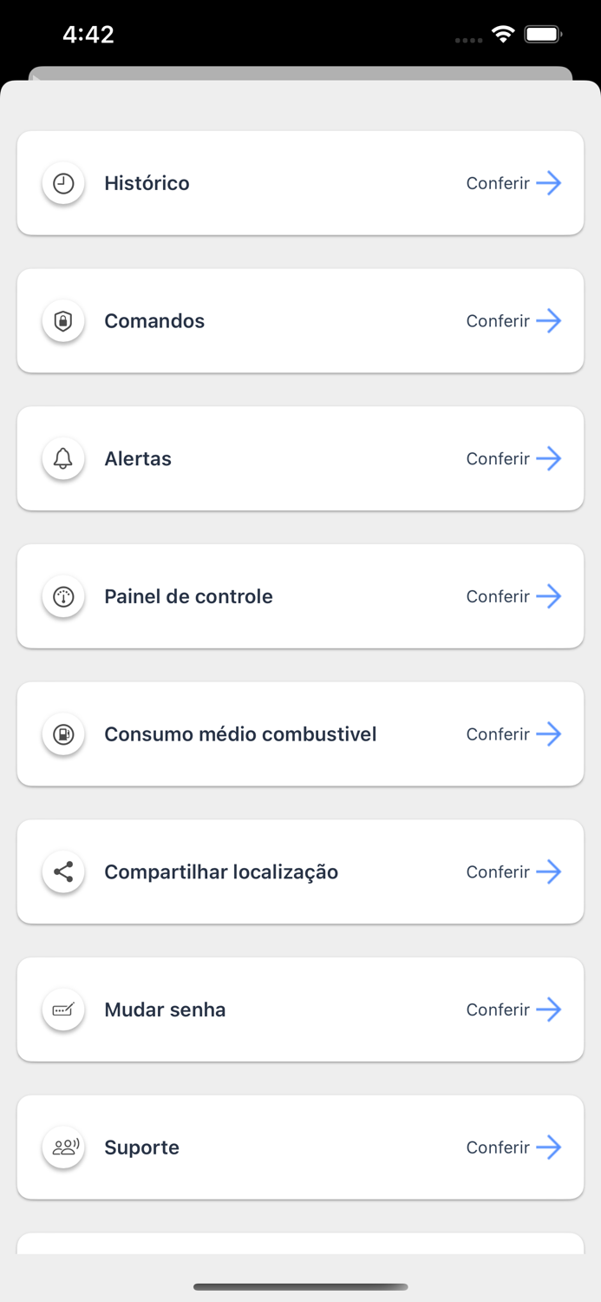
Task: Click Conferir on the Comandos card
Action: pyautogui.click(x=499, y=320)
